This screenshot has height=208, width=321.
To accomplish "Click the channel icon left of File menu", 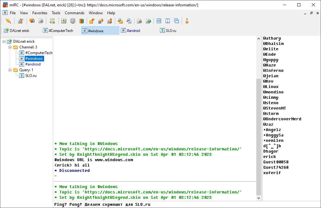I will 5,13.
